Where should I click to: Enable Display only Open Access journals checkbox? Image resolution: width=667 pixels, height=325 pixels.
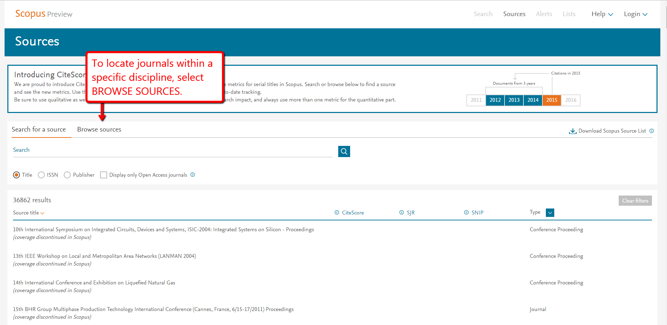click(104, 175)
